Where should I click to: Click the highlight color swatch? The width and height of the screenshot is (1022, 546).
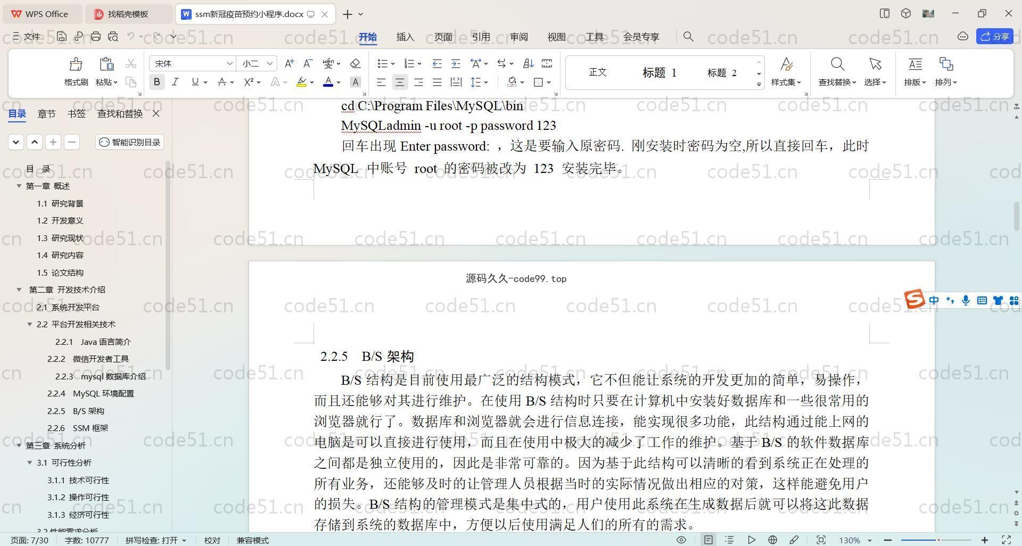(301, 82)
